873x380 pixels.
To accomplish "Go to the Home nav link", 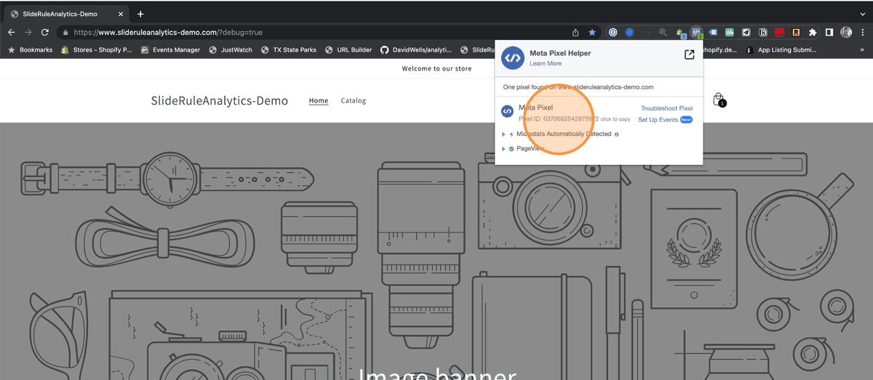I will (x=319, y=101).
